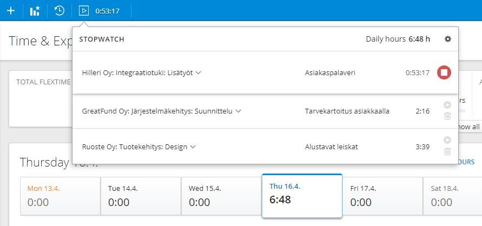The height and width of the screenshot is (226, 482).
Task: Click the stopwatch play icon in top bar
Action: [x=83, y=10]
